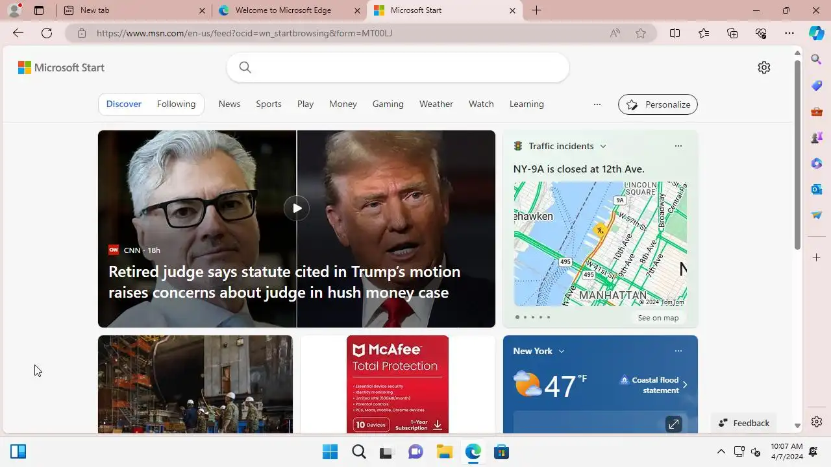The width and height of the screenshot is (831, 467).
Task: Click the Feedback button
Action: pyautogui.click(x=744, y=423)
